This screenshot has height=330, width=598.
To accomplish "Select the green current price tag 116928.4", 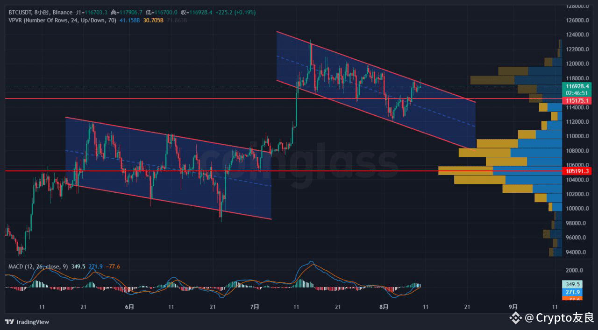I will [x=577, y=86].
